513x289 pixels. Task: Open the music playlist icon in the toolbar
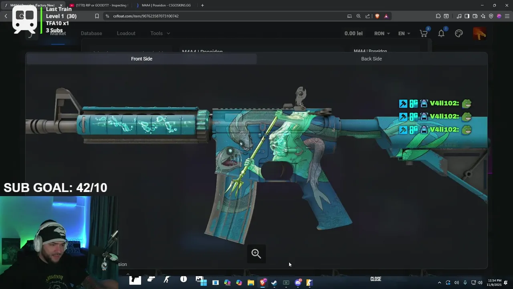point(459,16)
